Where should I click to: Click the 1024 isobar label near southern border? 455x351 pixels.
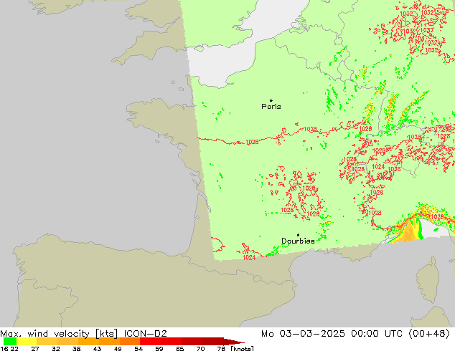tap(249, 257)
